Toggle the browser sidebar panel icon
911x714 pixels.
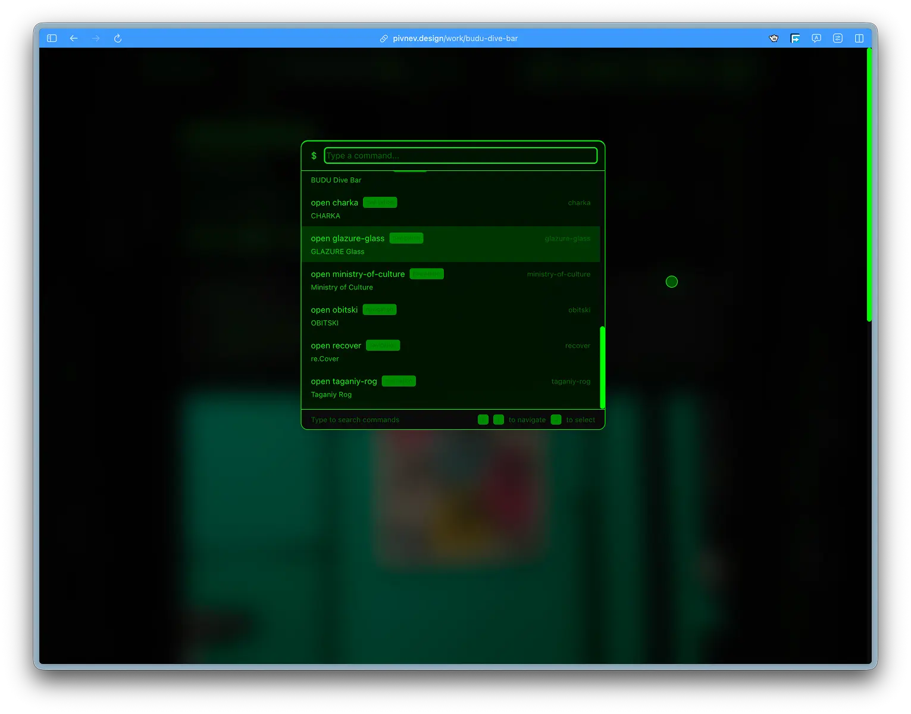click(52, 38)
